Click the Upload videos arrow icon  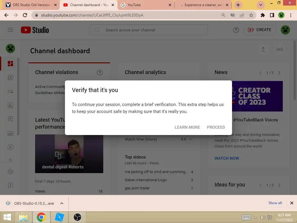(263, 49)
